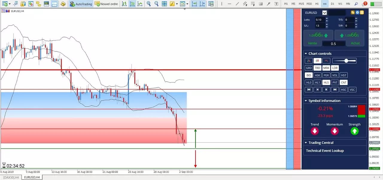The width and height of the screenshot is (383, 180).
Task: Click the S/L input field
Action: [320, 26]
